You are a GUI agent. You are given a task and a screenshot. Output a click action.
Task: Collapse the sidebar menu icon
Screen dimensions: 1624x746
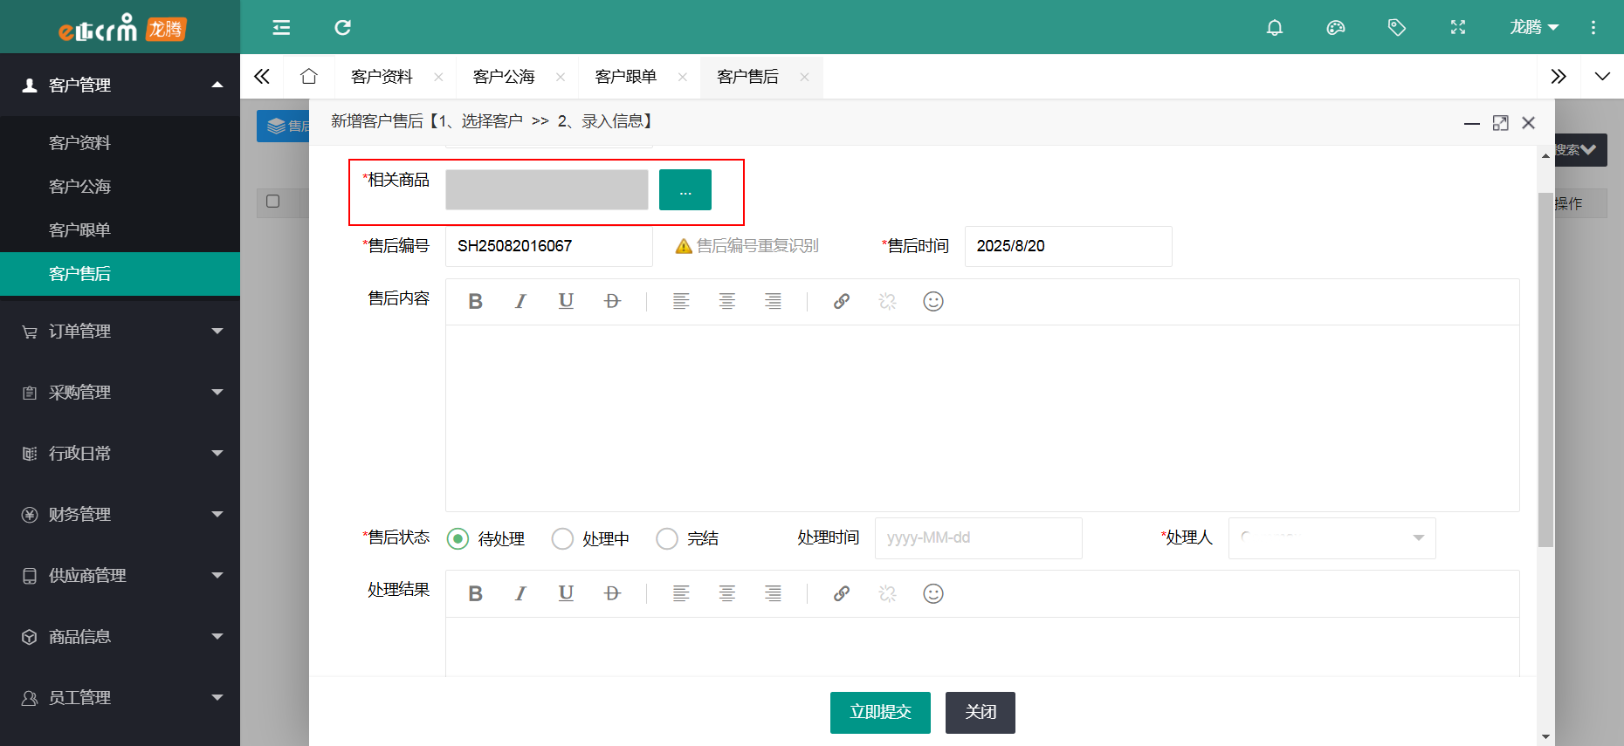coord(281,28)
